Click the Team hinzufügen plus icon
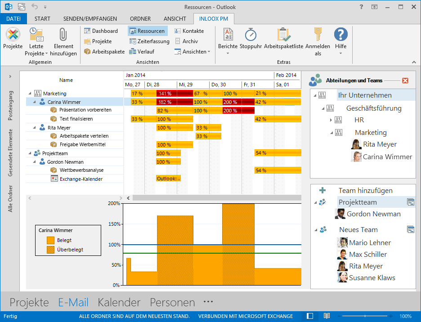The height and width of the screenshot is (322, 421). (x=322, y=190)
